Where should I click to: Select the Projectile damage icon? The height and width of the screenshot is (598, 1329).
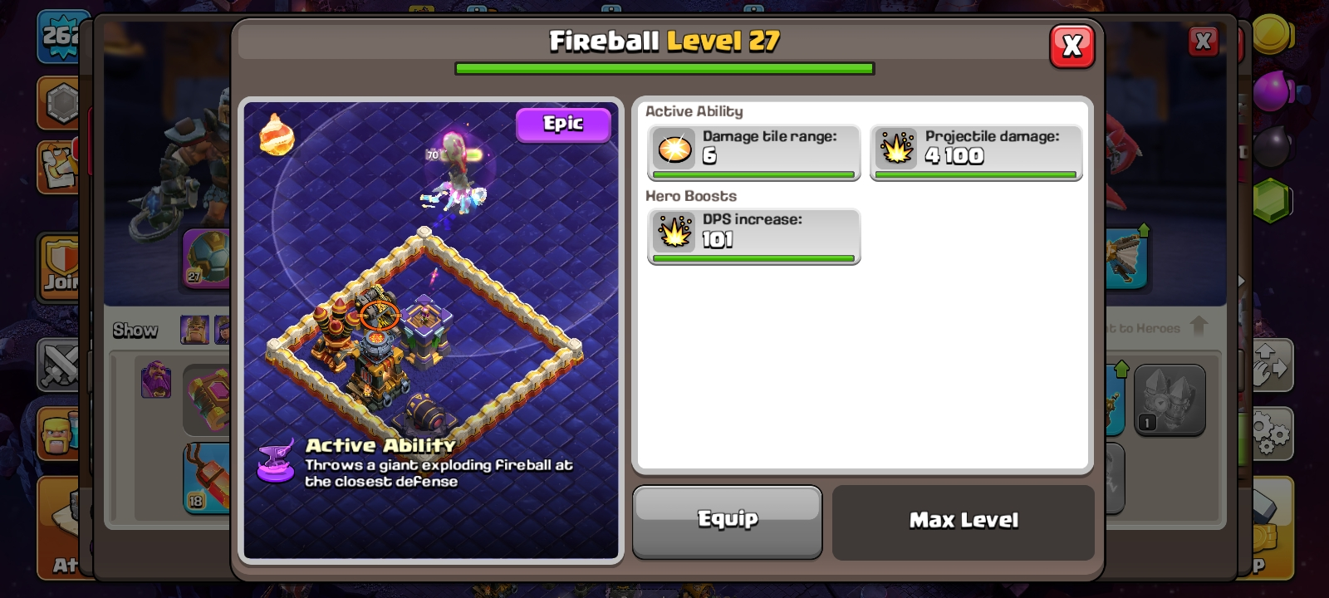897,149
